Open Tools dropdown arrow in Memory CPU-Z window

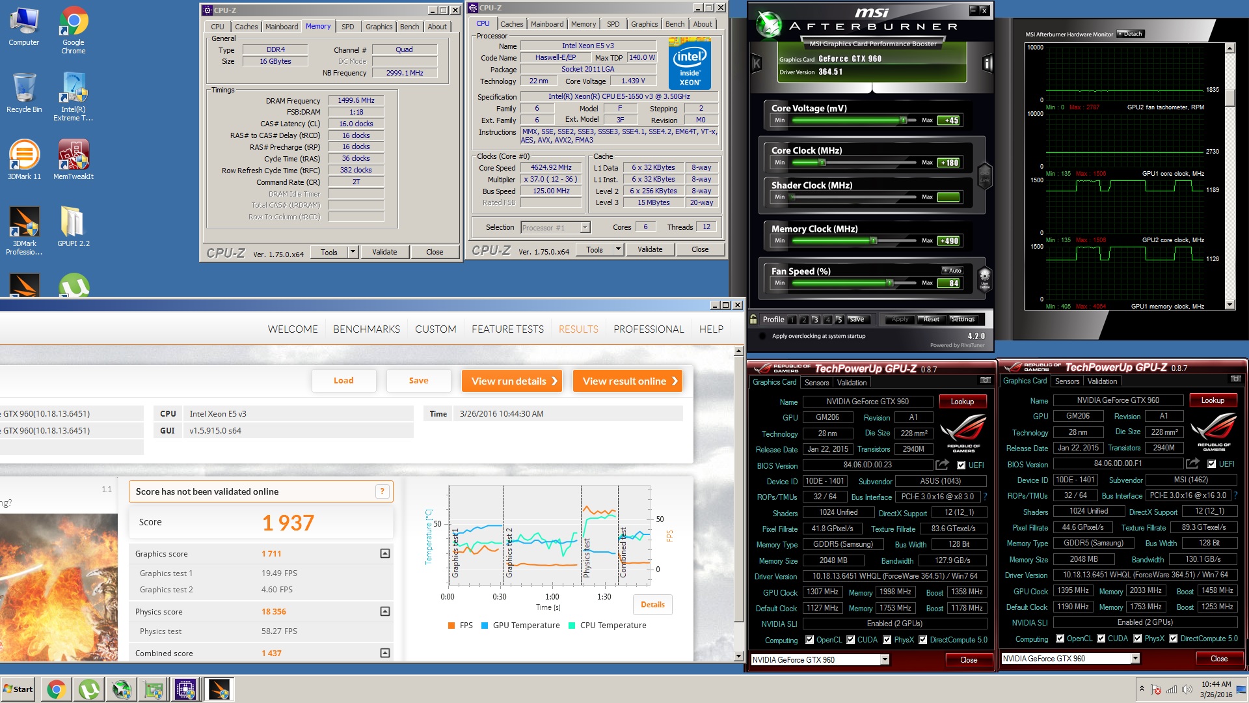click(353, 252)
